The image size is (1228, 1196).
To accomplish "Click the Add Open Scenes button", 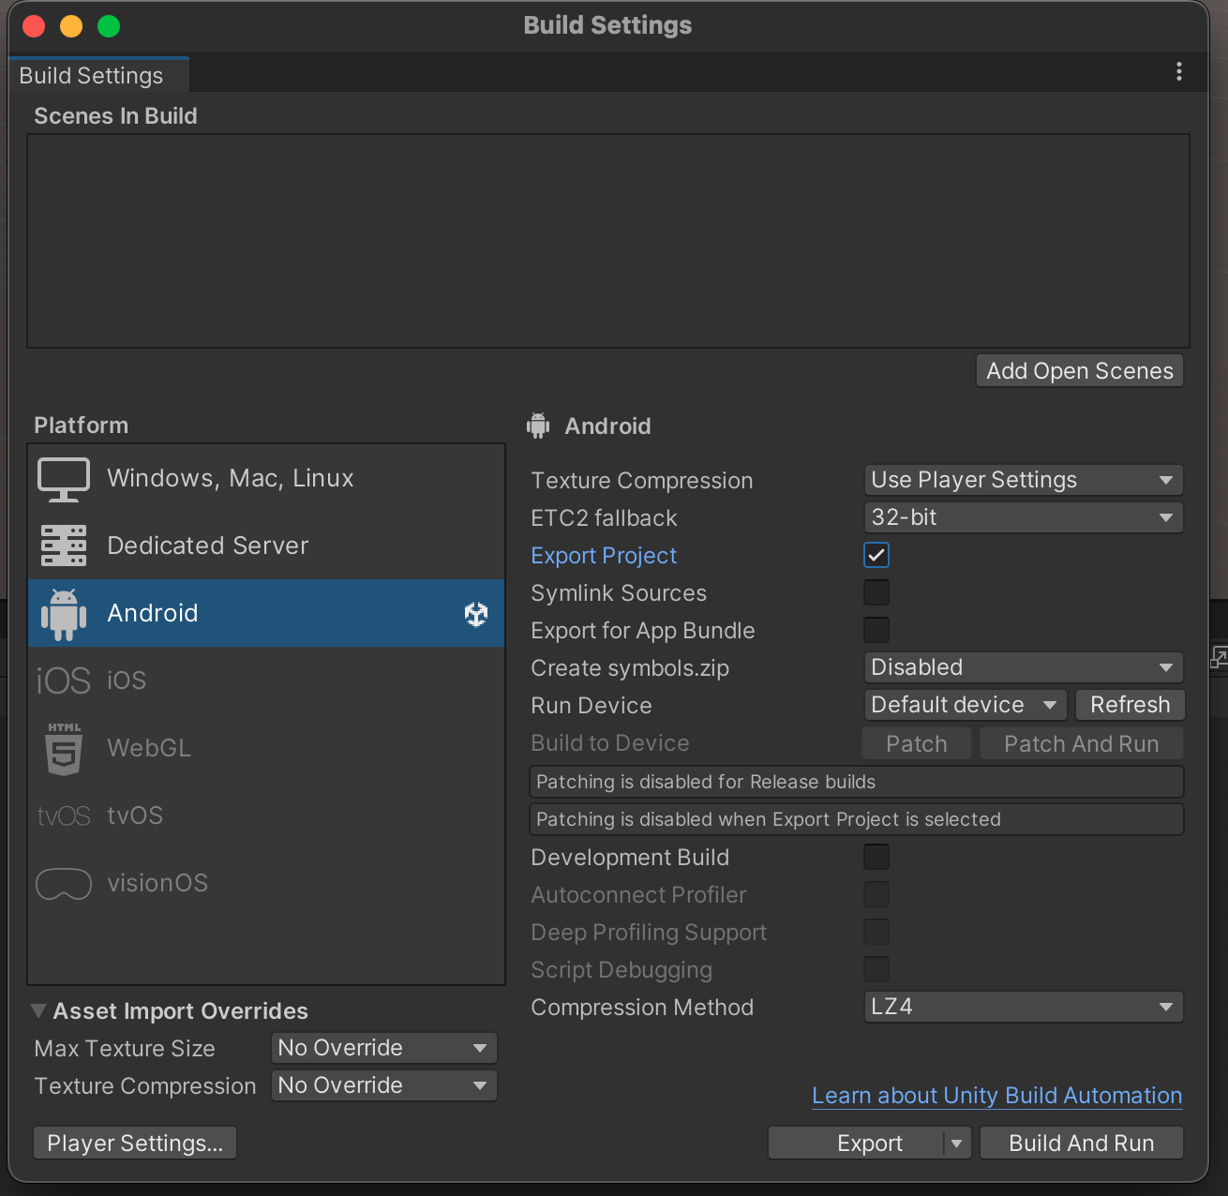I will point(1079,371).
